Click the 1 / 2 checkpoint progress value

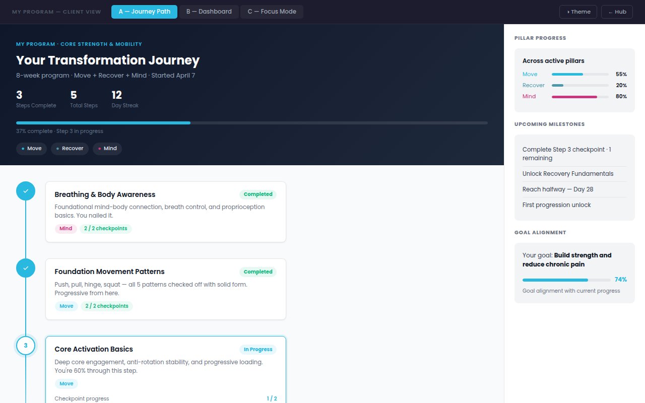(272, 398)
